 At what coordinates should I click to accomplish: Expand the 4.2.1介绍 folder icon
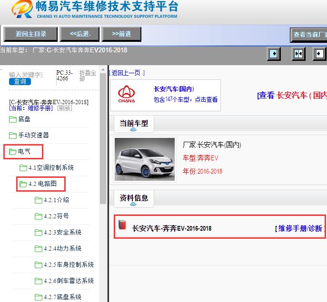39,200
